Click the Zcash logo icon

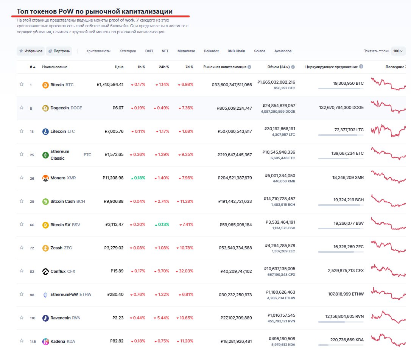pyautogui.click(x=45, y=248)
